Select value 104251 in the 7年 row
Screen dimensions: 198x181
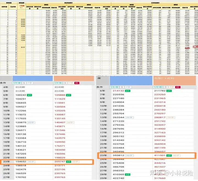point(21,99)
